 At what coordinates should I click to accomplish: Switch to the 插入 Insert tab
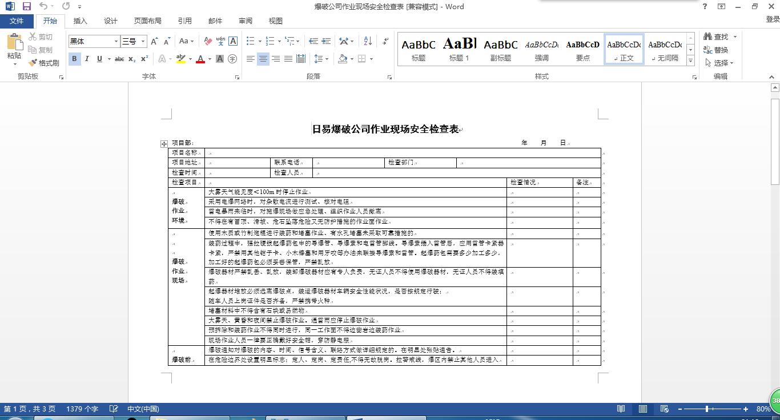point(81,21)
